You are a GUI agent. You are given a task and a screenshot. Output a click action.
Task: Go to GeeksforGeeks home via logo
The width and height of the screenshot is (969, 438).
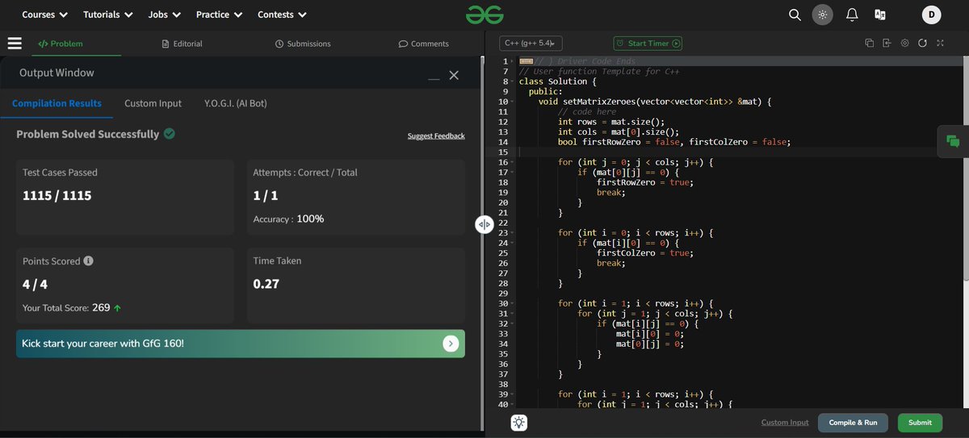click(484, 15)
